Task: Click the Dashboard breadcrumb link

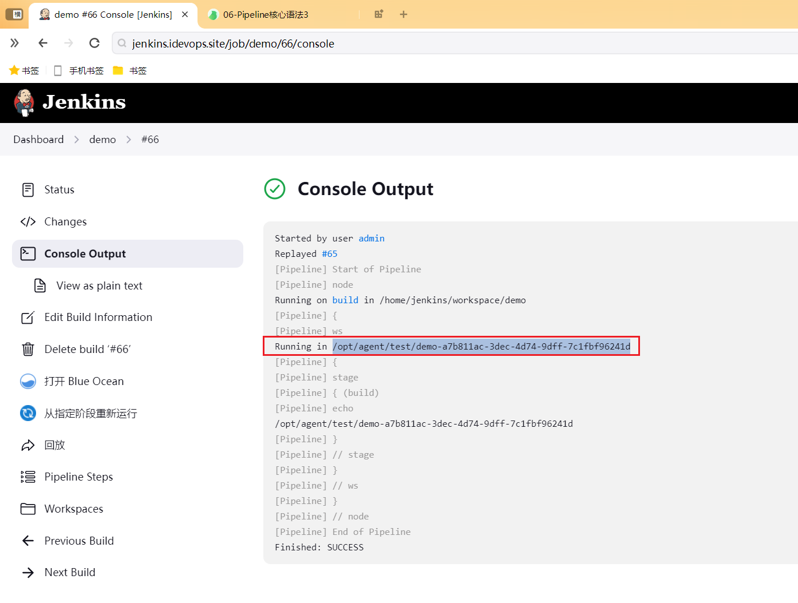Action: (38, 140)
